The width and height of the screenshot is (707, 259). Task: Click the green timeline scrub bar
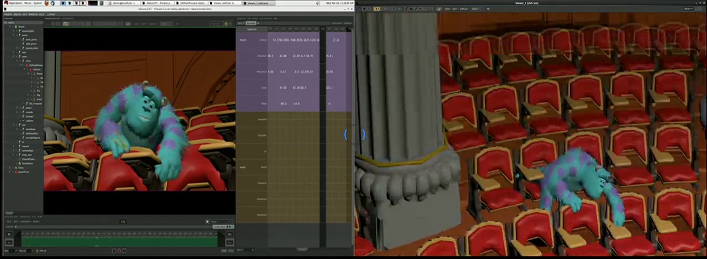coord(119,241)
